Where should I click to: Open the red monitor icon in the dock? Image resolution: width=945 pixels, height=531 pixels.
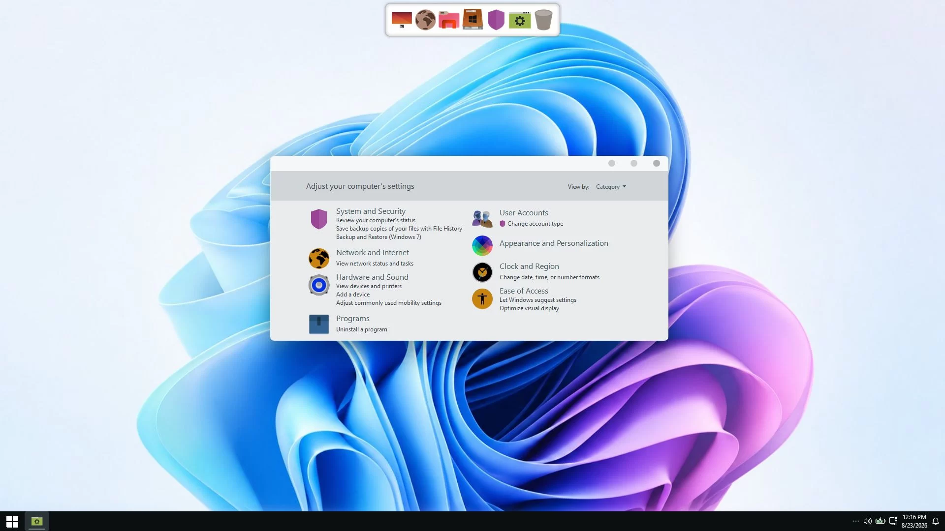(x=402, y=20)
